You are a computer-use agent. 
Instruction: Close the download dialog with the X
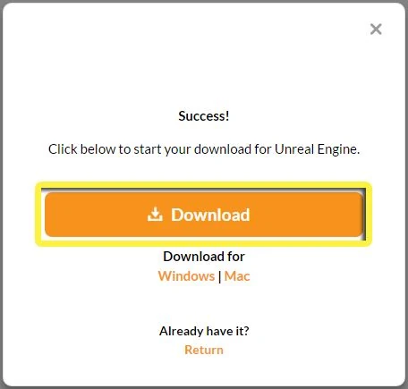[376, 30]
